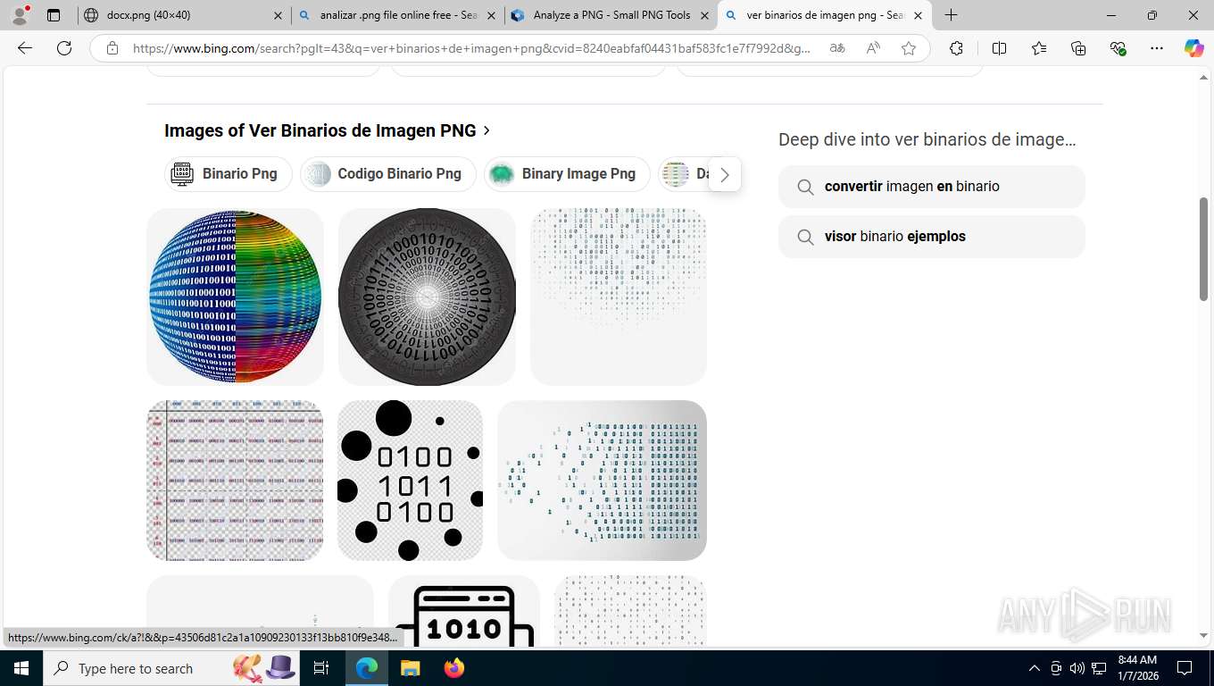
Task: Open the clock showing 8:44 AM
Action: coord(1137,668)
